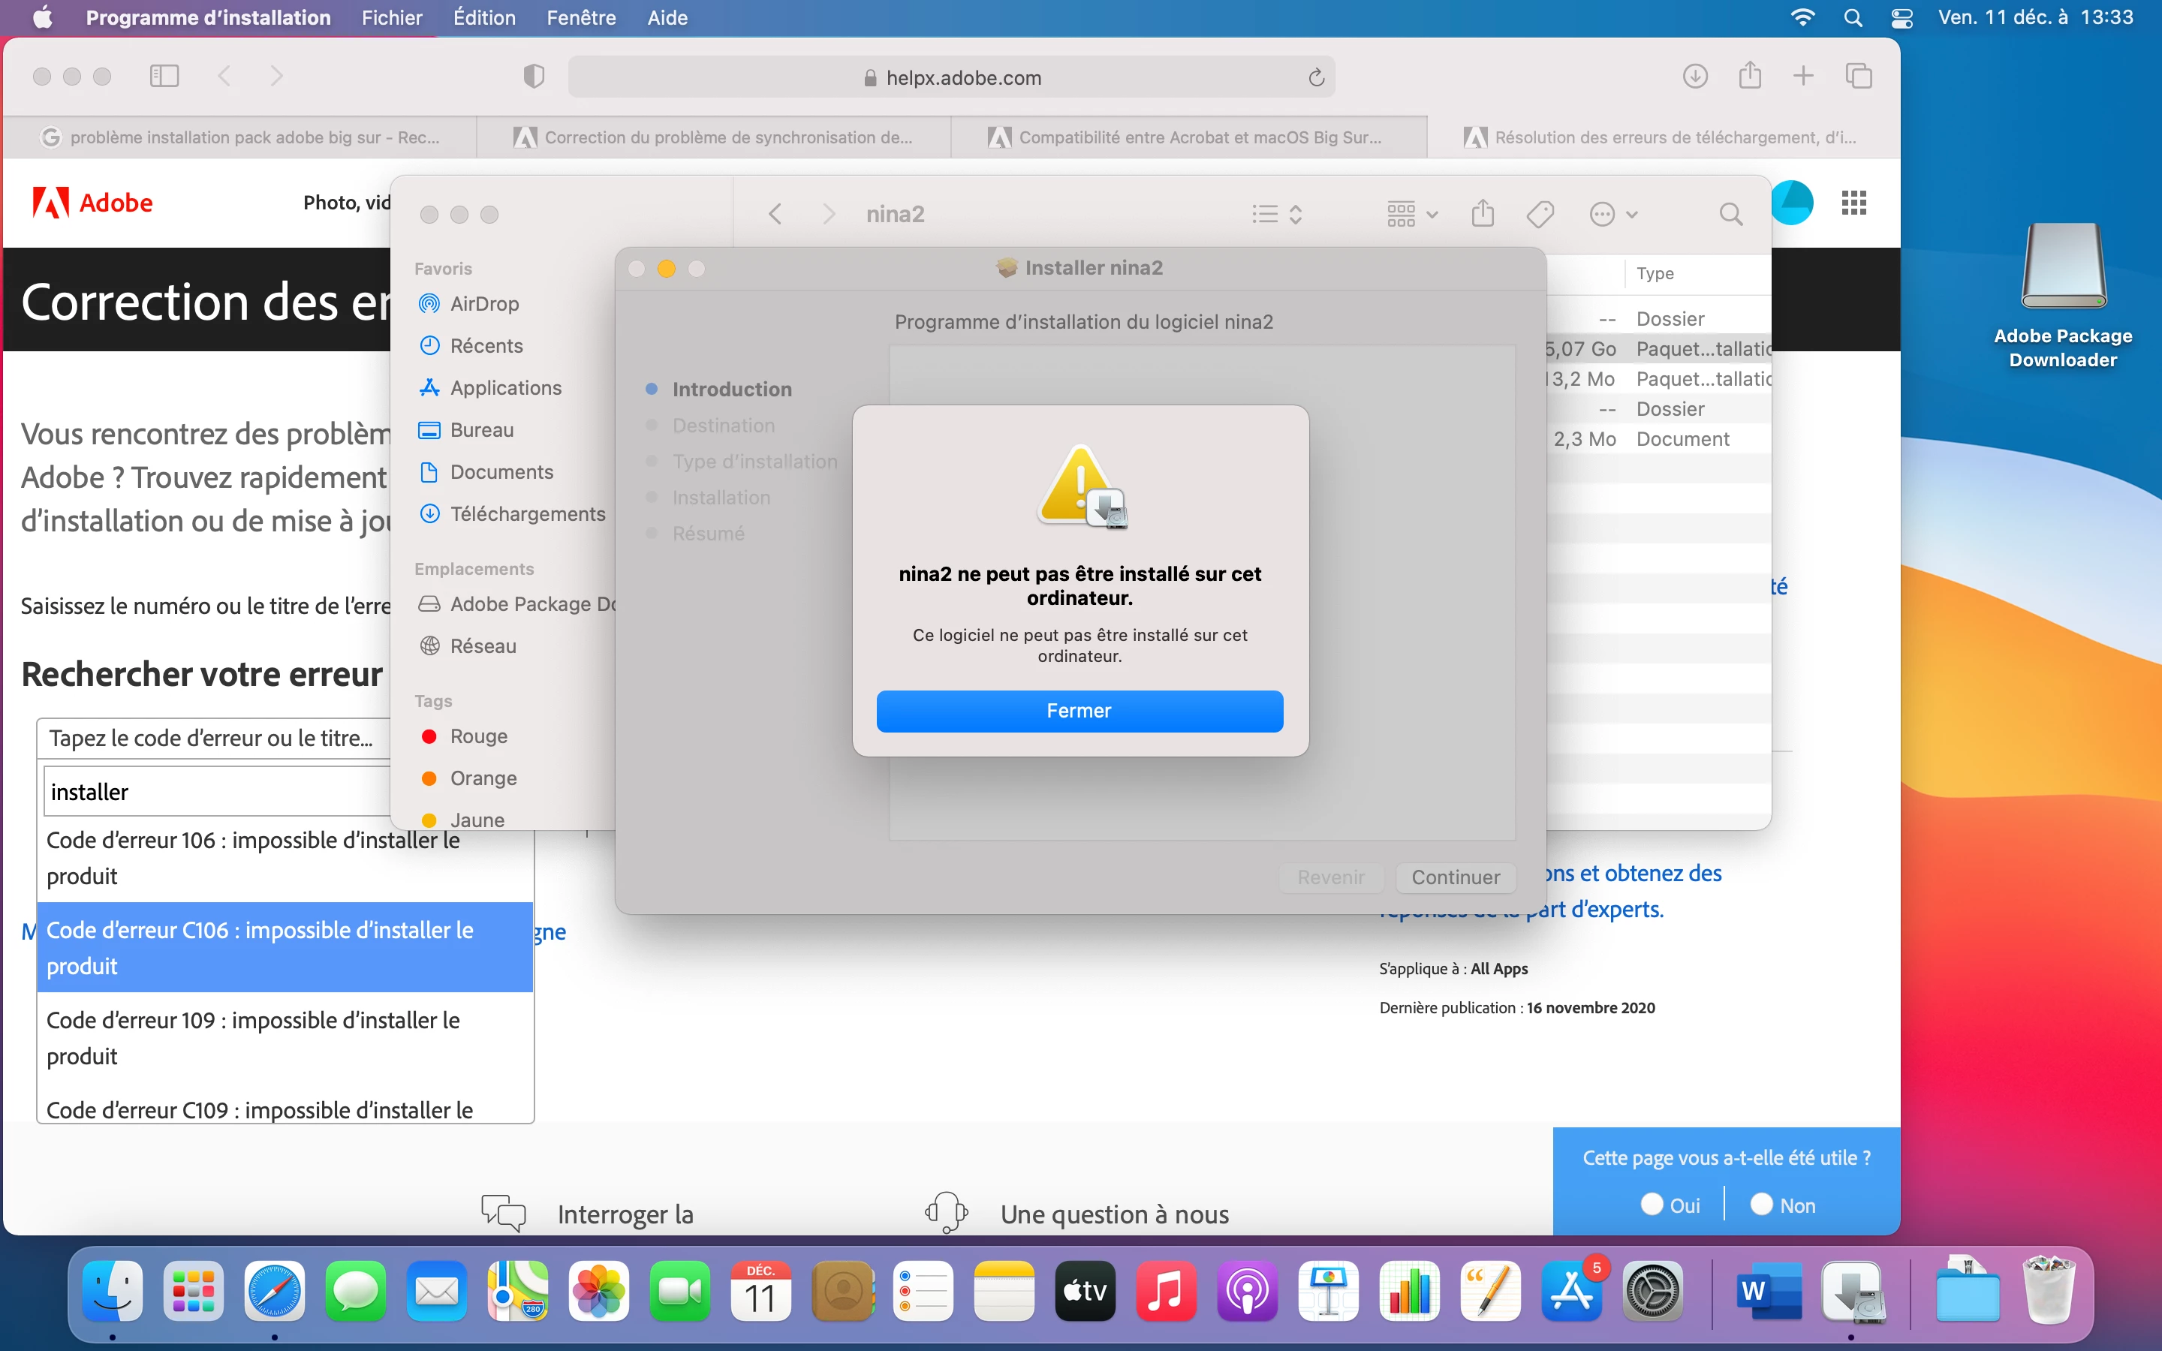Reload page in Safari address bar

[1316, 78]
